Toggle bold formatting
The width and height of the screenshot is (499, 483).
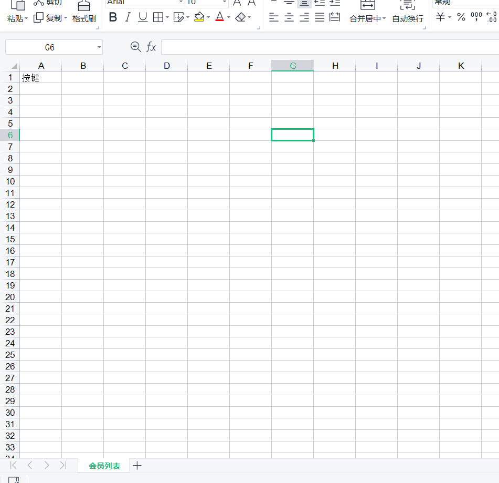click(113, 17)
